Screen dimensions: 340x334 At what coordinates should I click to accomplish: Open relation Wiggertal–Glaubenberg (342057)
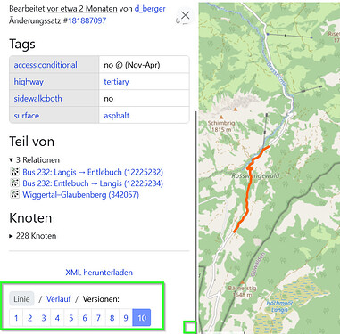pyautogui.click(x=80, y=195)
